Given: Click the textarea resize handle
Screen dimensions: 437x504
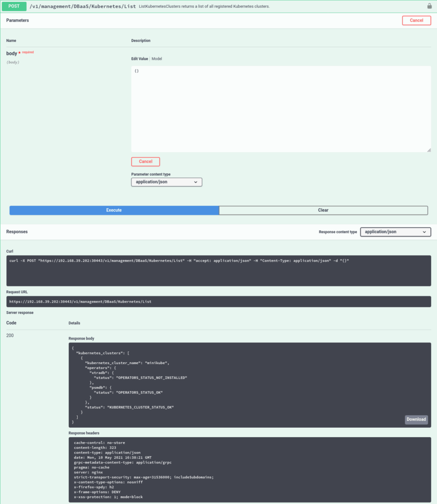Looking at the screenshot, I should [x=429, y=151].
